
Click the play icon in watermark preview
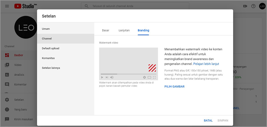click(x=102, y=77)
